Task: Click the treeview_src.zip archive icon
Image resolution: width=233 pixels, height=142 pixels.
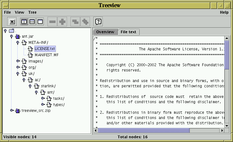Action: click(x=18, y=110)
